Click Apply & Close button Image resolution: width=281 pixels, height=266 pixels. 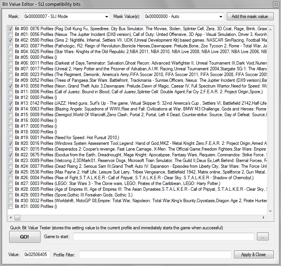coord(254,254)
